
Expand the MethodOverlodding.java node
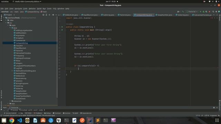click(x=12, y=71)
